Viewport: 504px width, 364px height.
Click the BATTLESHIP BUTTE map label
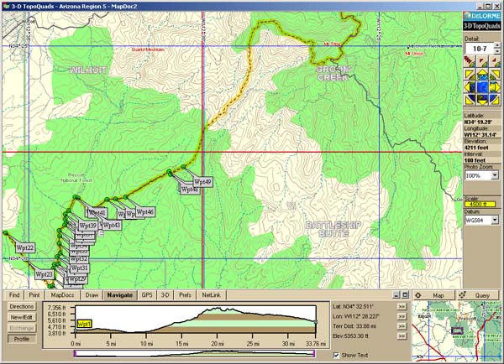point(333,229)
